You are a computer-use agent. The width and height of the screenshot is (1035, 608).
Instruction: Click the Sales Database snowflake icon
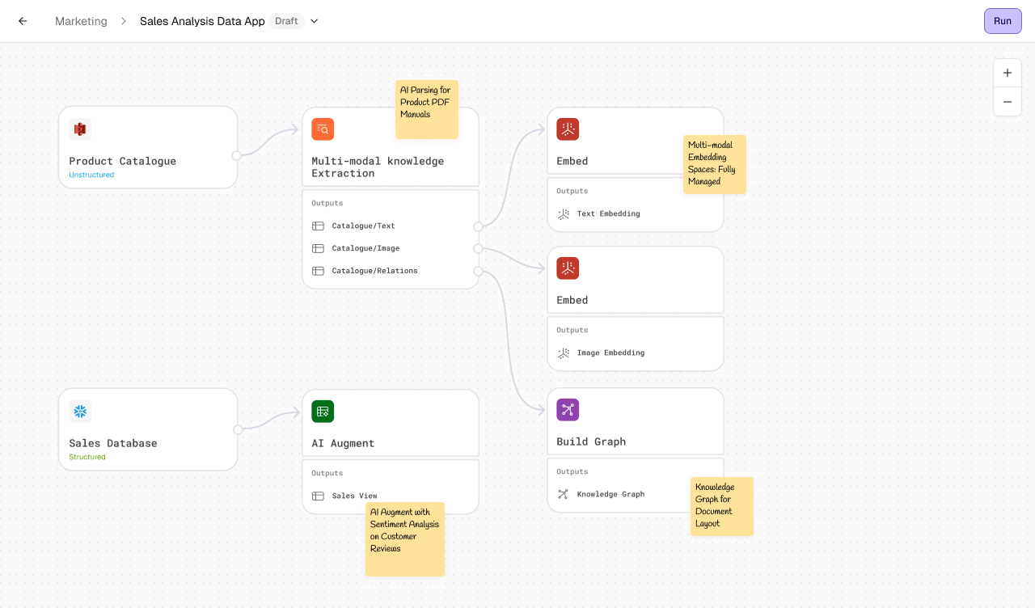tap(80, 411)
